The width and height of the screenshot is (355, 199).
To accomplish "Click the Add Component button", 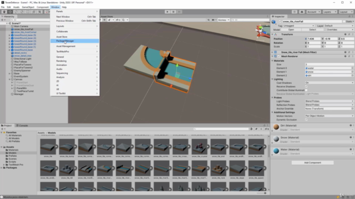I will point(312,163).
